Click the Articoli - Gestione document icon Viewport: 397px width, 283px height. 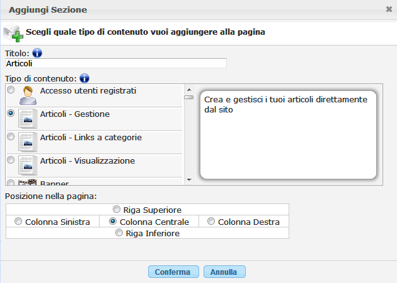tap(27, 119)
